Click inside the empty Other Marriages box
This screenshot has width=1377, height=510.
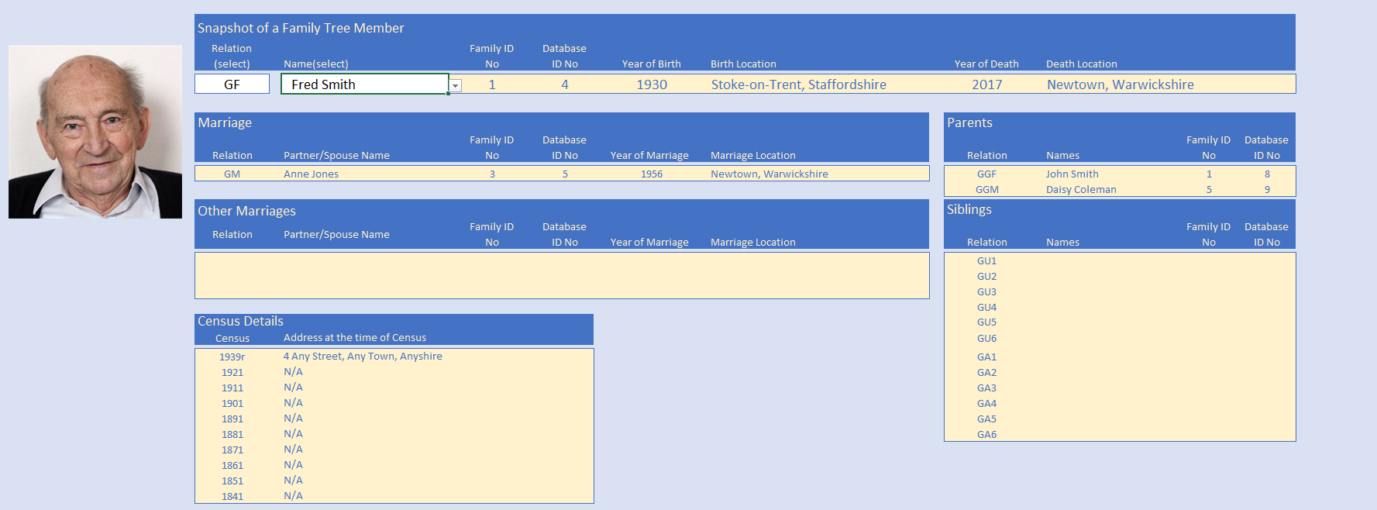click(561, 275)
